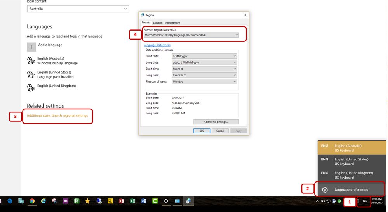Launch Microsoft Word from the taskbar

pos(144,201)
